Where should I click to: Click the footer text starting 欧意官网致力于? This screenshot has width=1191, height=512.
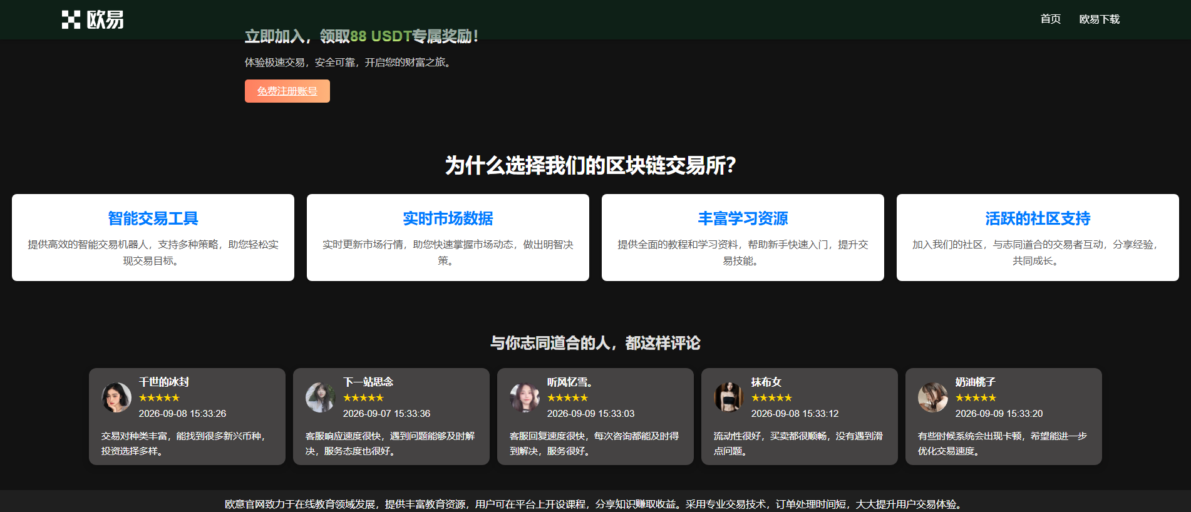click(x=595, y=504)
